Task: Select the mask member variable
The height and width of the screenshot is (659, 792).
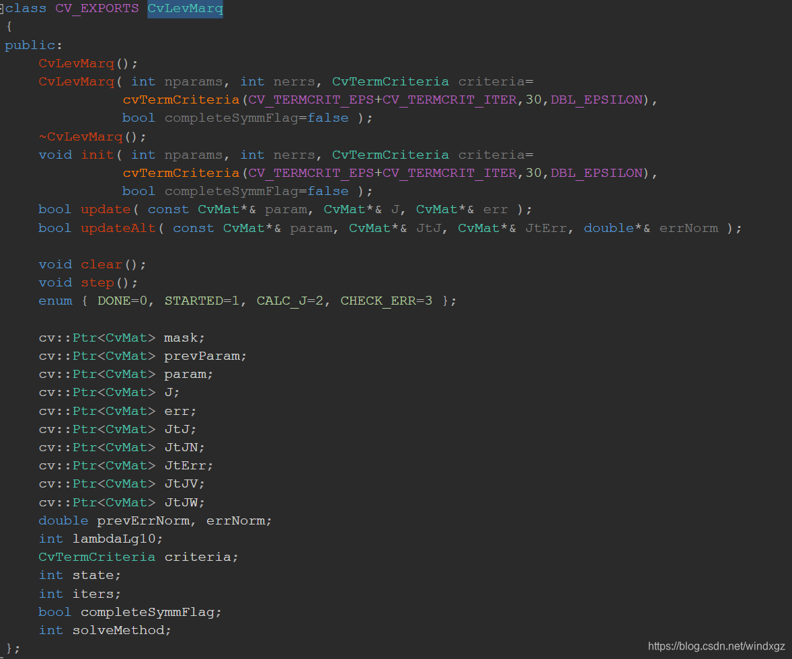Action: pyautogui.click(x=182, y=338)
